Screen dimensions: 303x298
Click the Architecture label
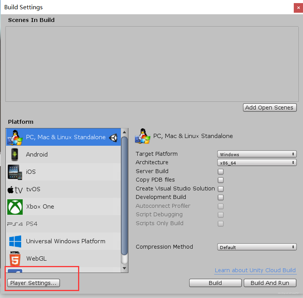click(152, 162)
